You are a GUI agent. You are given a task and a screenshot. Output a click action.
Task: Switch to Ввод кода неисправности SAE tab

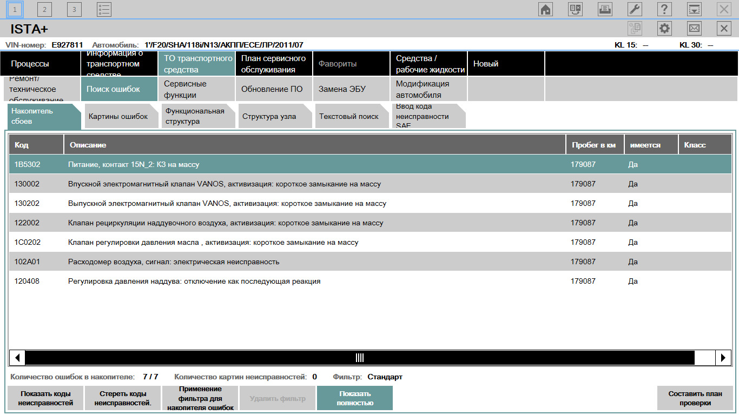pyautogui.click(x=430, y=116)
